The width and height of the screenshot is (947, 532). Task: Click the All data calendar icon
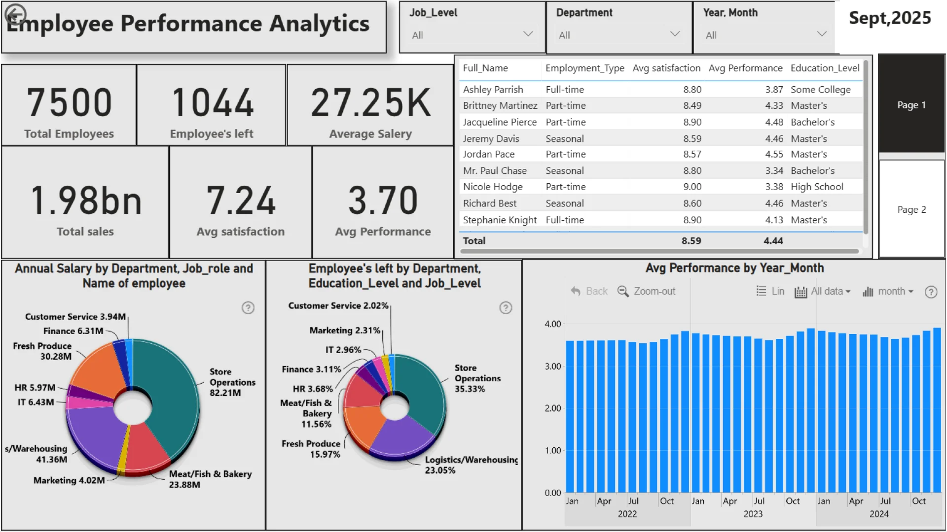click(x=801, y=292)
